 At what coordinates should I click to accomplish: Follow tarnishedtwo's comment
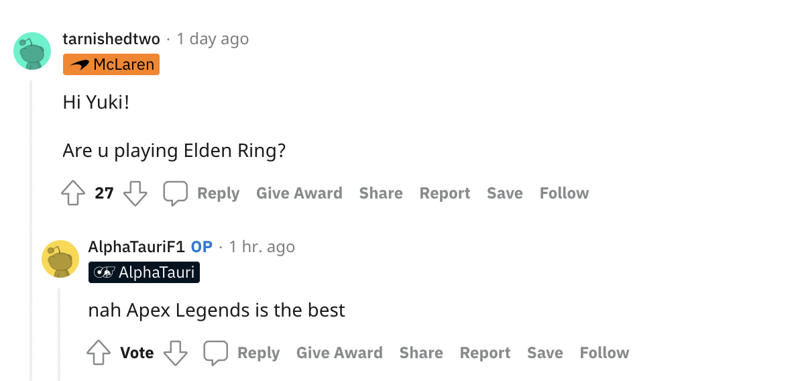tap(564, 193)
